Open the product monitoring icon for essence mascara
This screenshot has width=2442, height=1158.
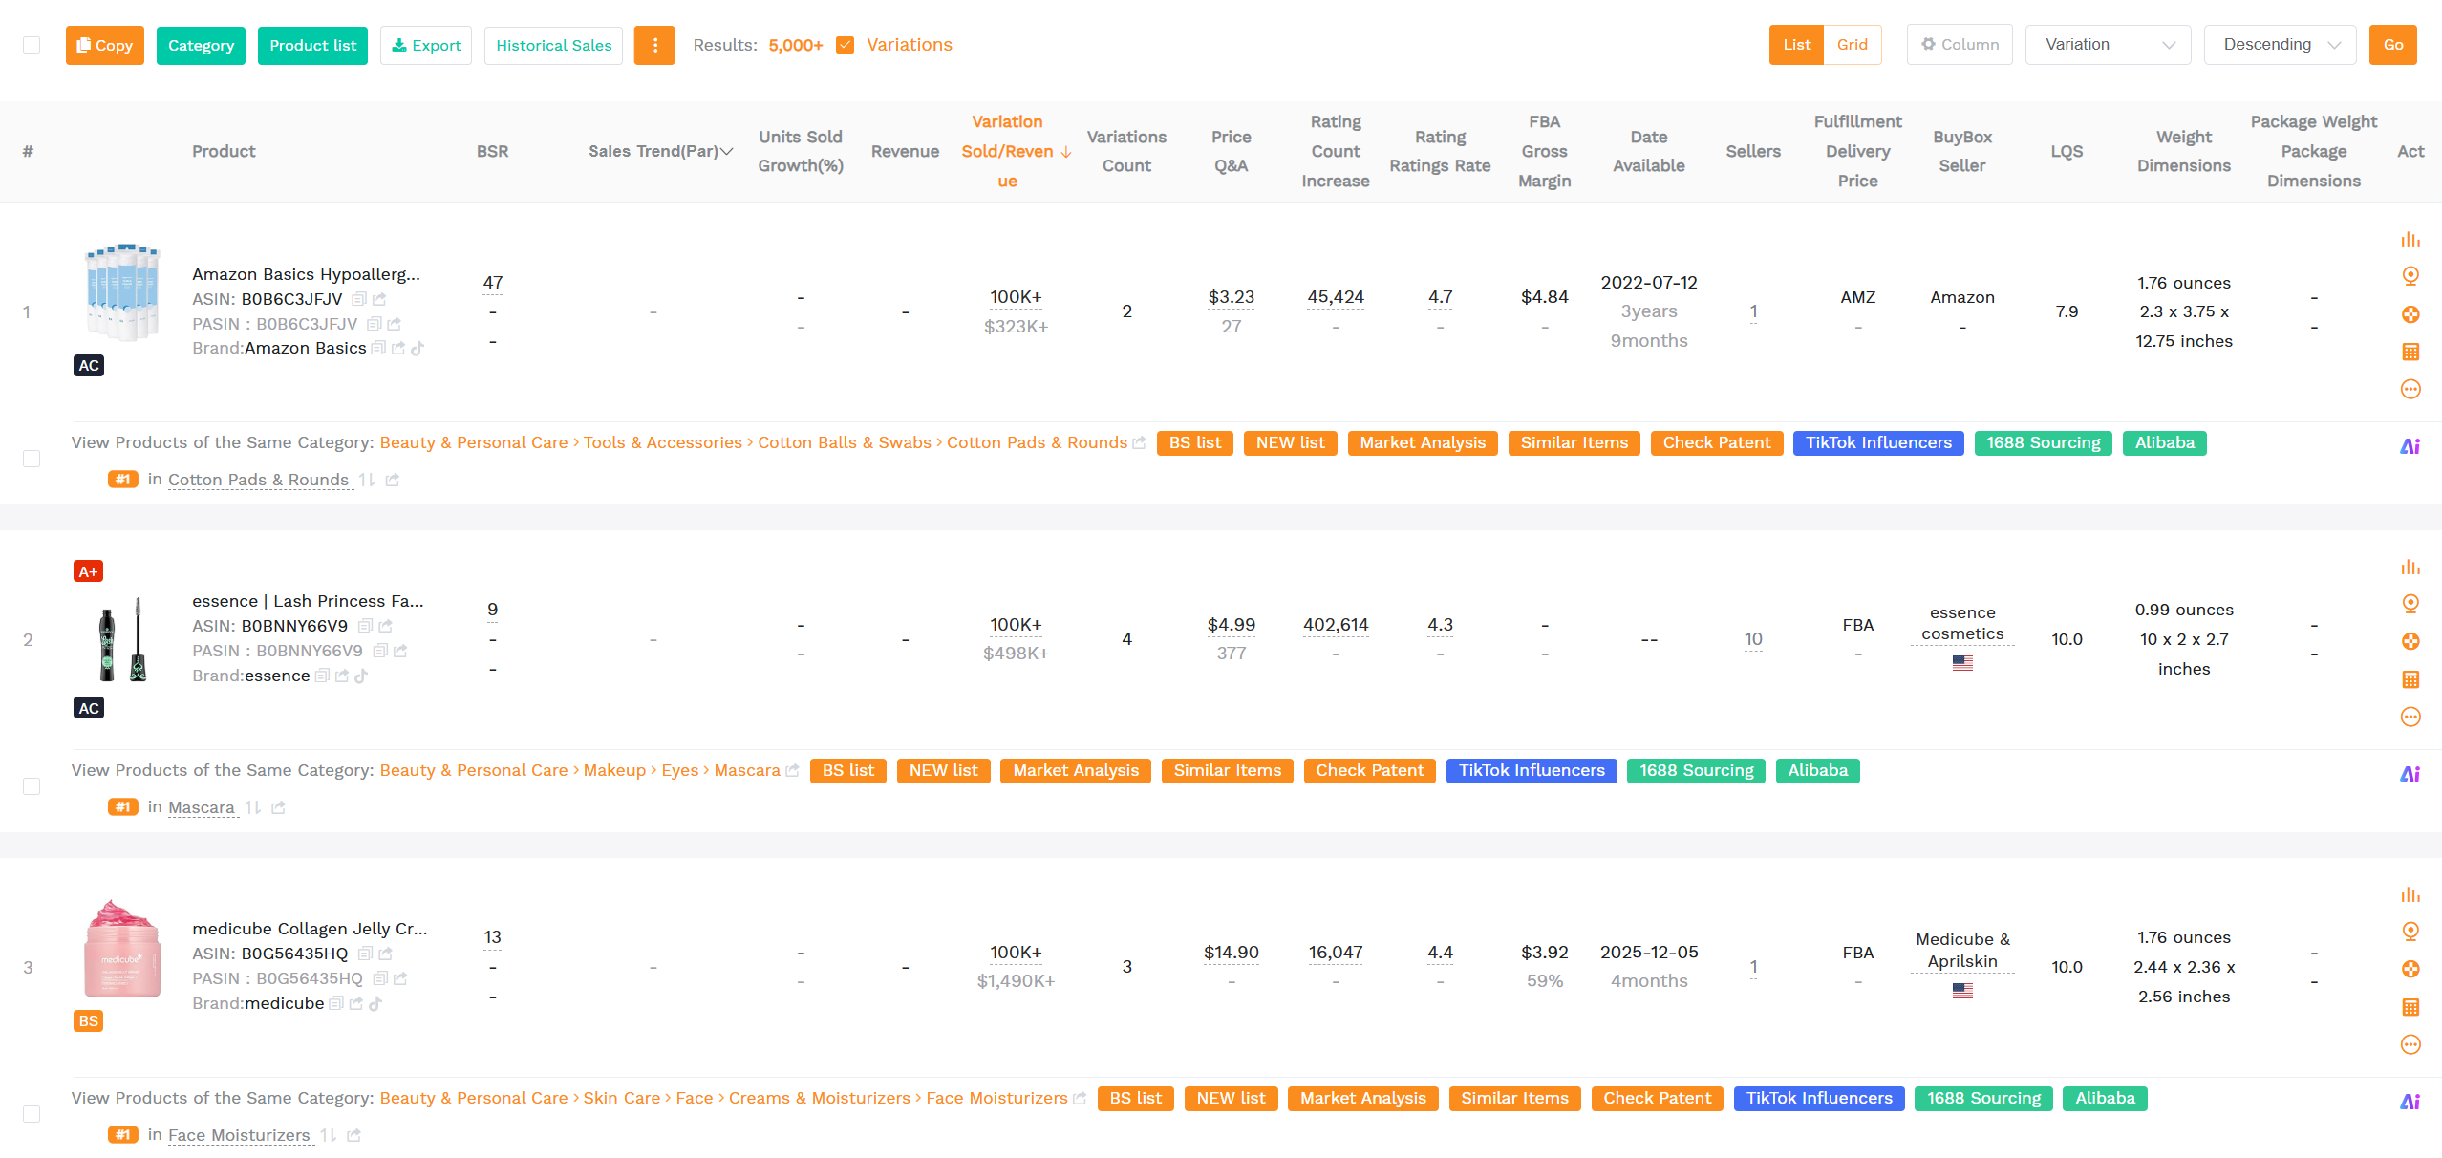coord(2410,604)
